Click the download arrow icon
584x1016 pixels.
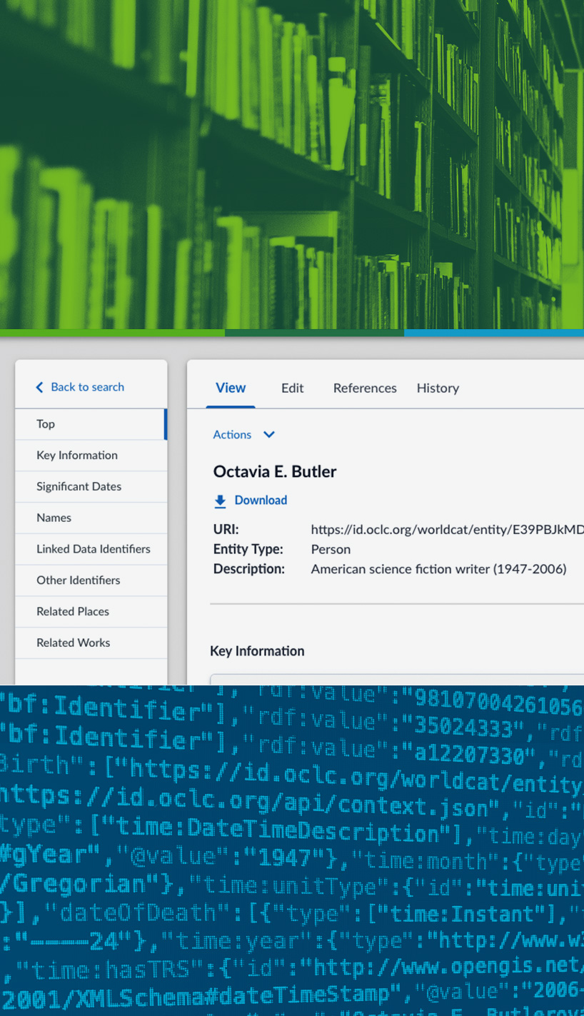[x=220, y=501]
